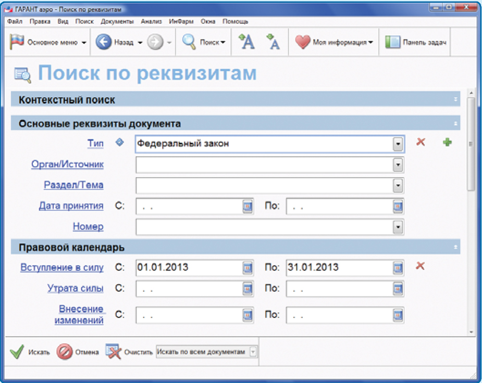
Task: Remove the Тип value with red cross
Action: (x=421, y=142)
